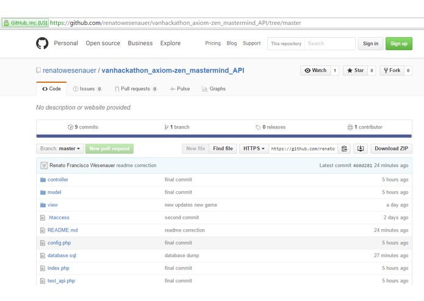This screenshot has height=301, width=424.
Task: Watch this repository
Action: point(315,71)
